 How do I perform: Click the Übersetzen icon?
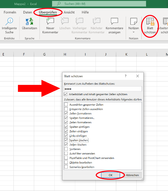[29, 21]
